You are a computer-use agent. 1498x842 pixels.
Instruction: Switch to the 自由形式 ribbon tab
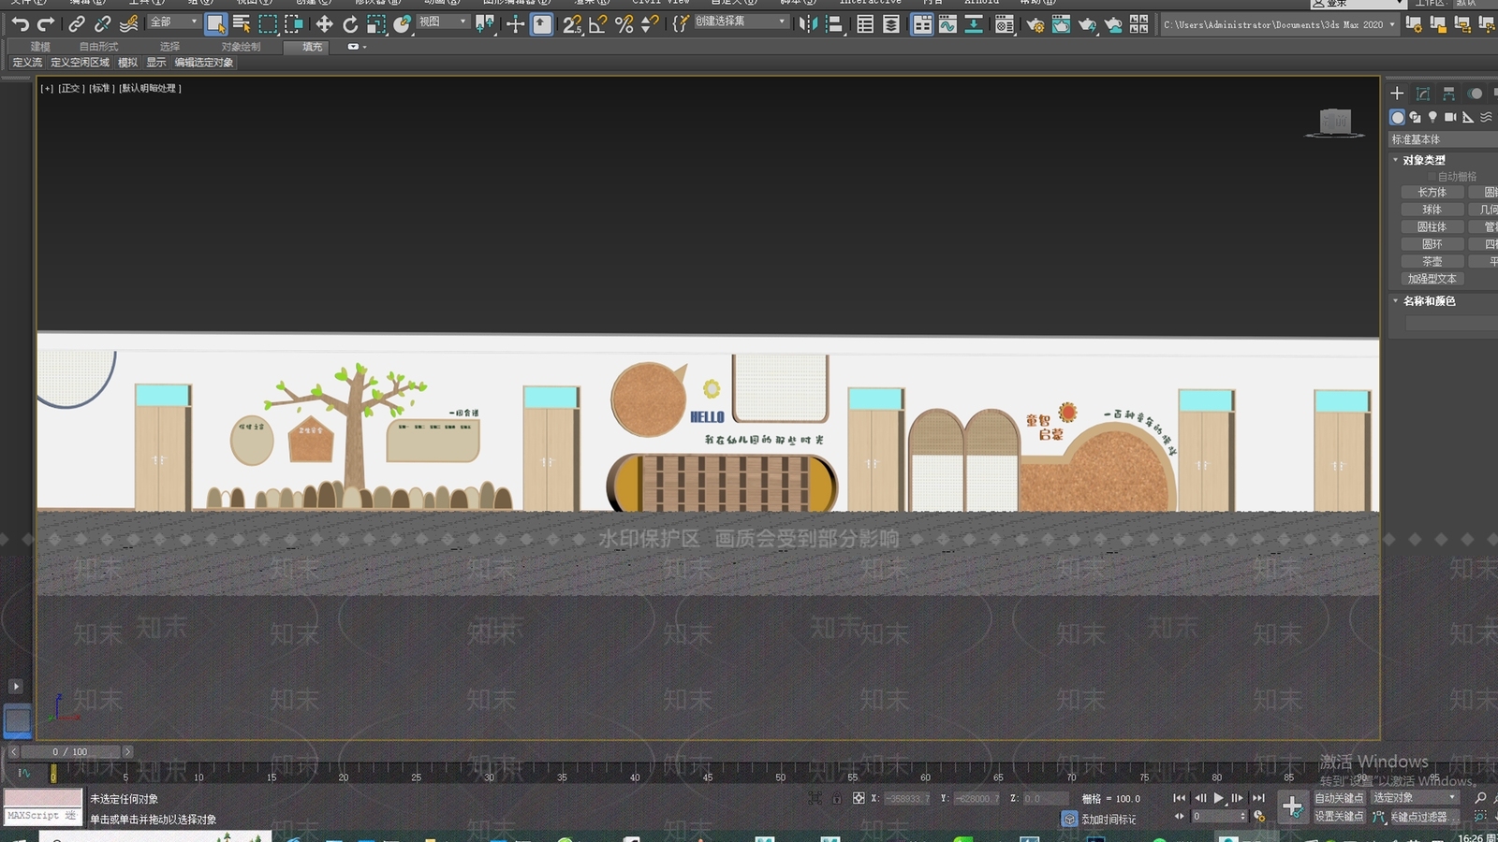click(x=98, y=47)
